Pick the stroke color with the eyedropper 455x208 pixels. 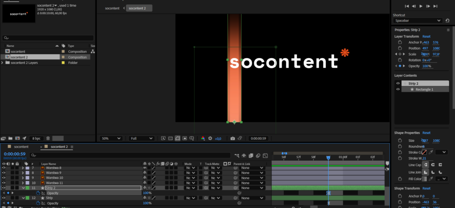pos(431,152)
